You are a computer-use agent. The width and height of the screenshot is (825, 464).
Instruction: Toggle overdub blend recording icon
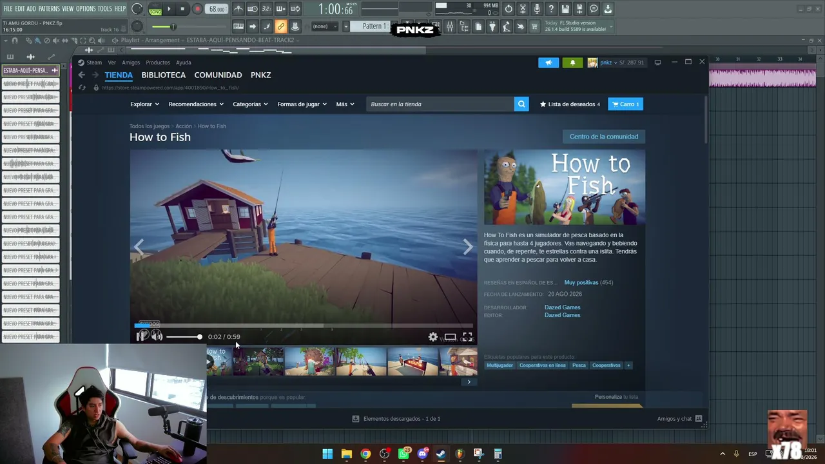pos(281,9)
